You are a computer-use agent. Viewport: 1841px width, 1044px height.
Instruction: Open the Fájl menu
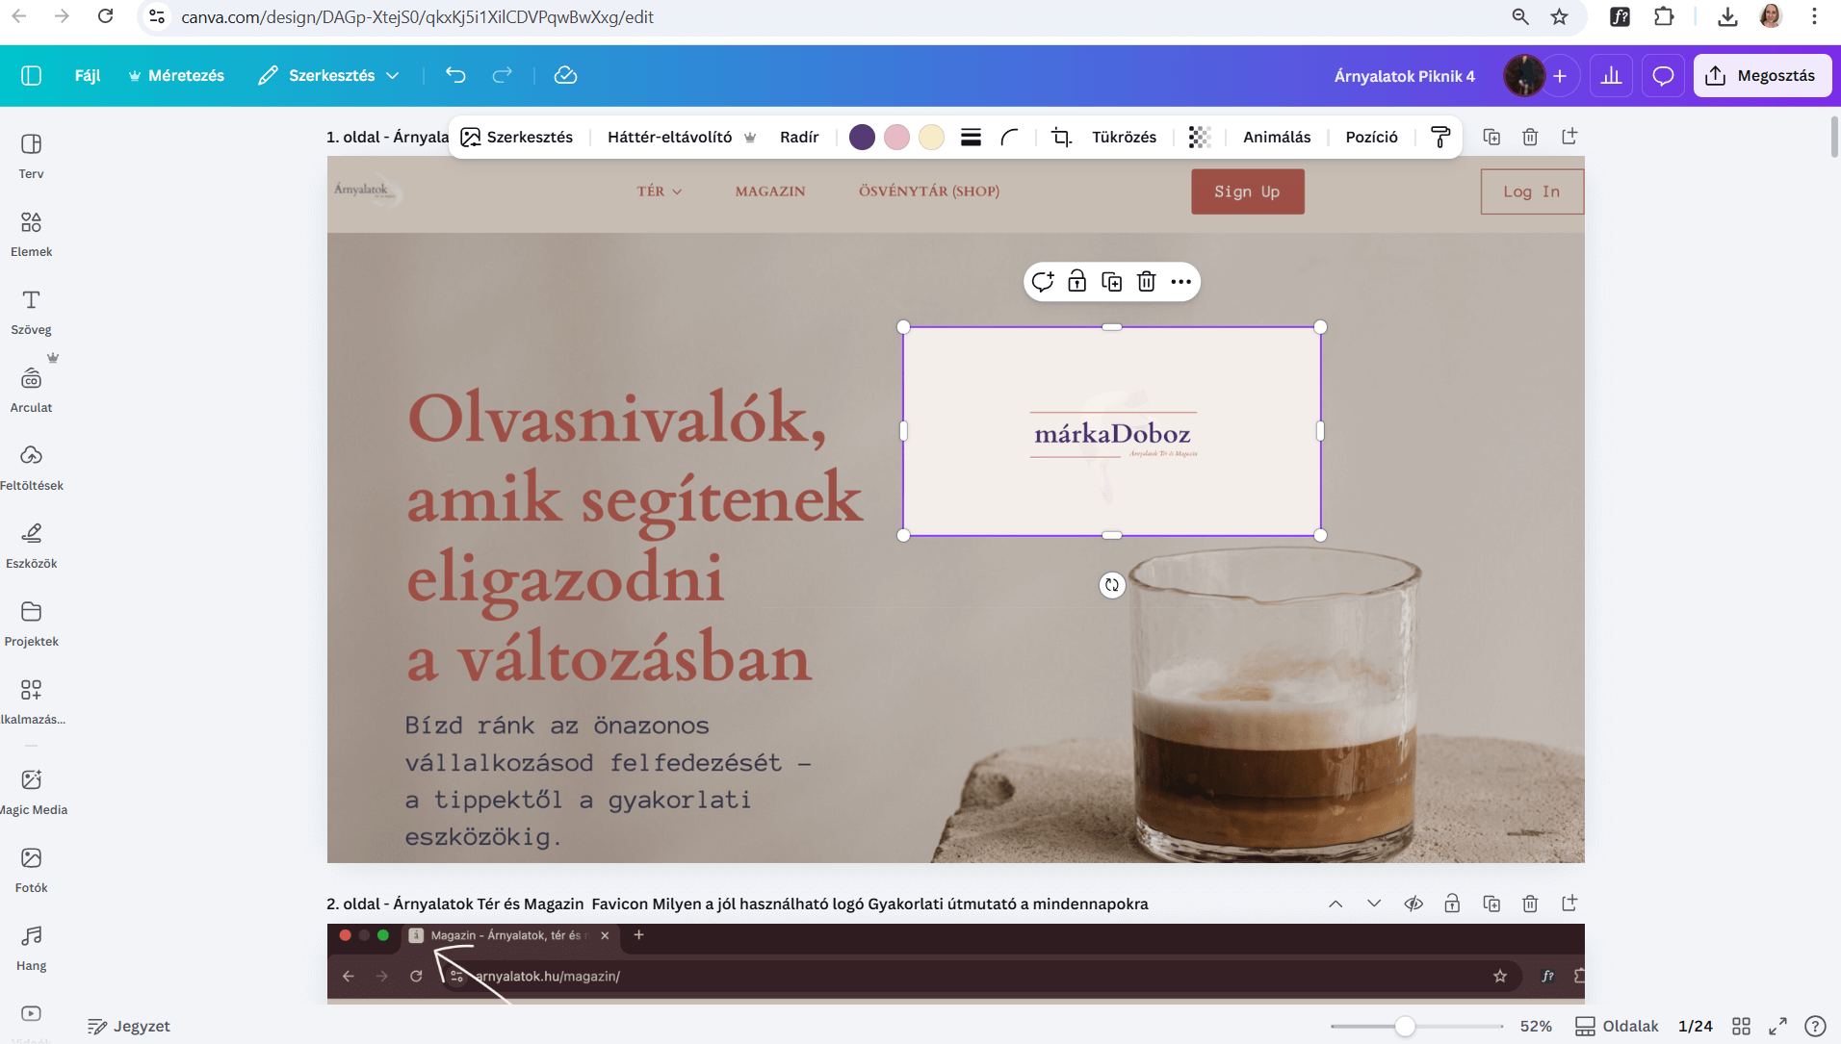coord(88,75)
